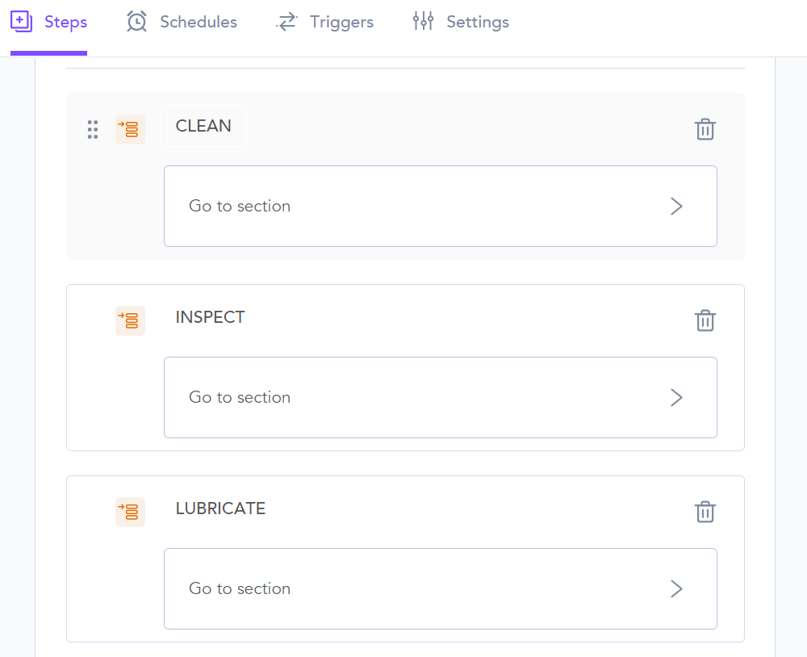The width and height of the screenshot is (807, 657).
Task: Click the Steps tab icon
Action: pos(22,22)
